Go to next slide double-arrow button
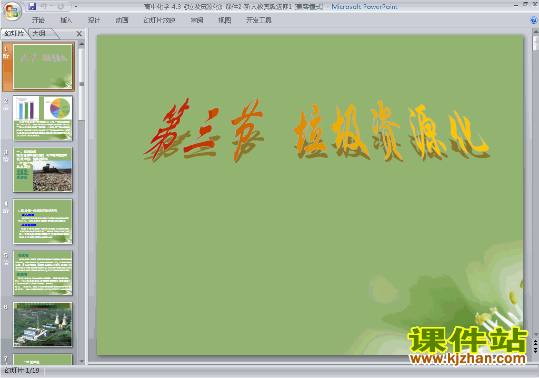 [x=535, y=350]
